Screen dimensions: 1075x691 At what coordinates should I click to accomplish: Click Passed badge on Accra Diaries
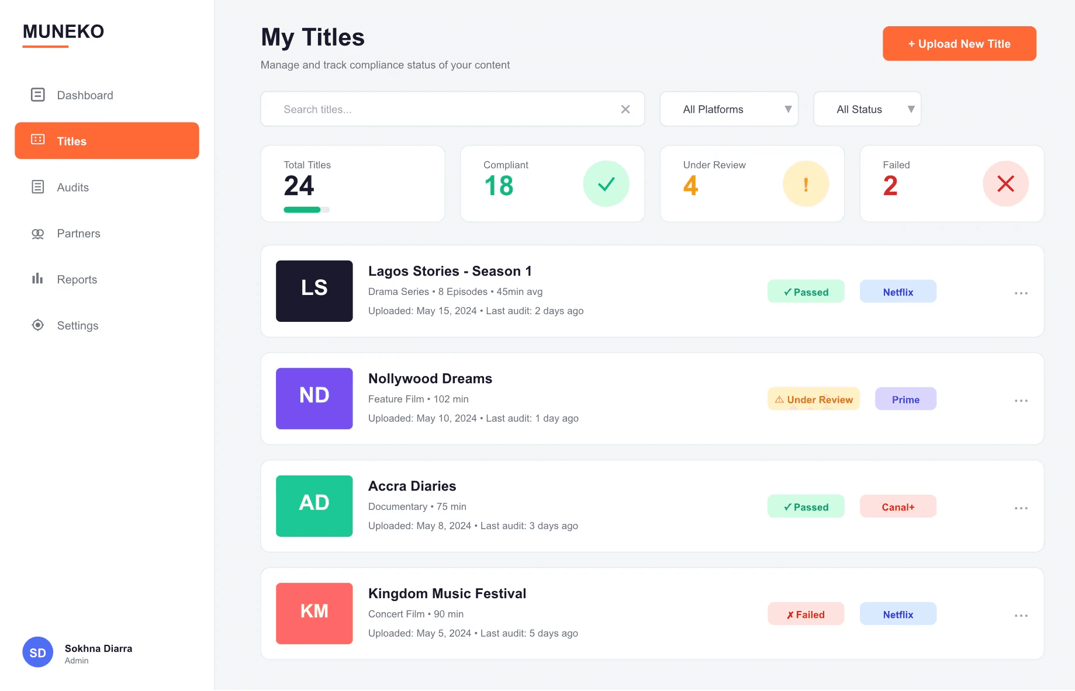pyautogui.click(x=806, y=506)
